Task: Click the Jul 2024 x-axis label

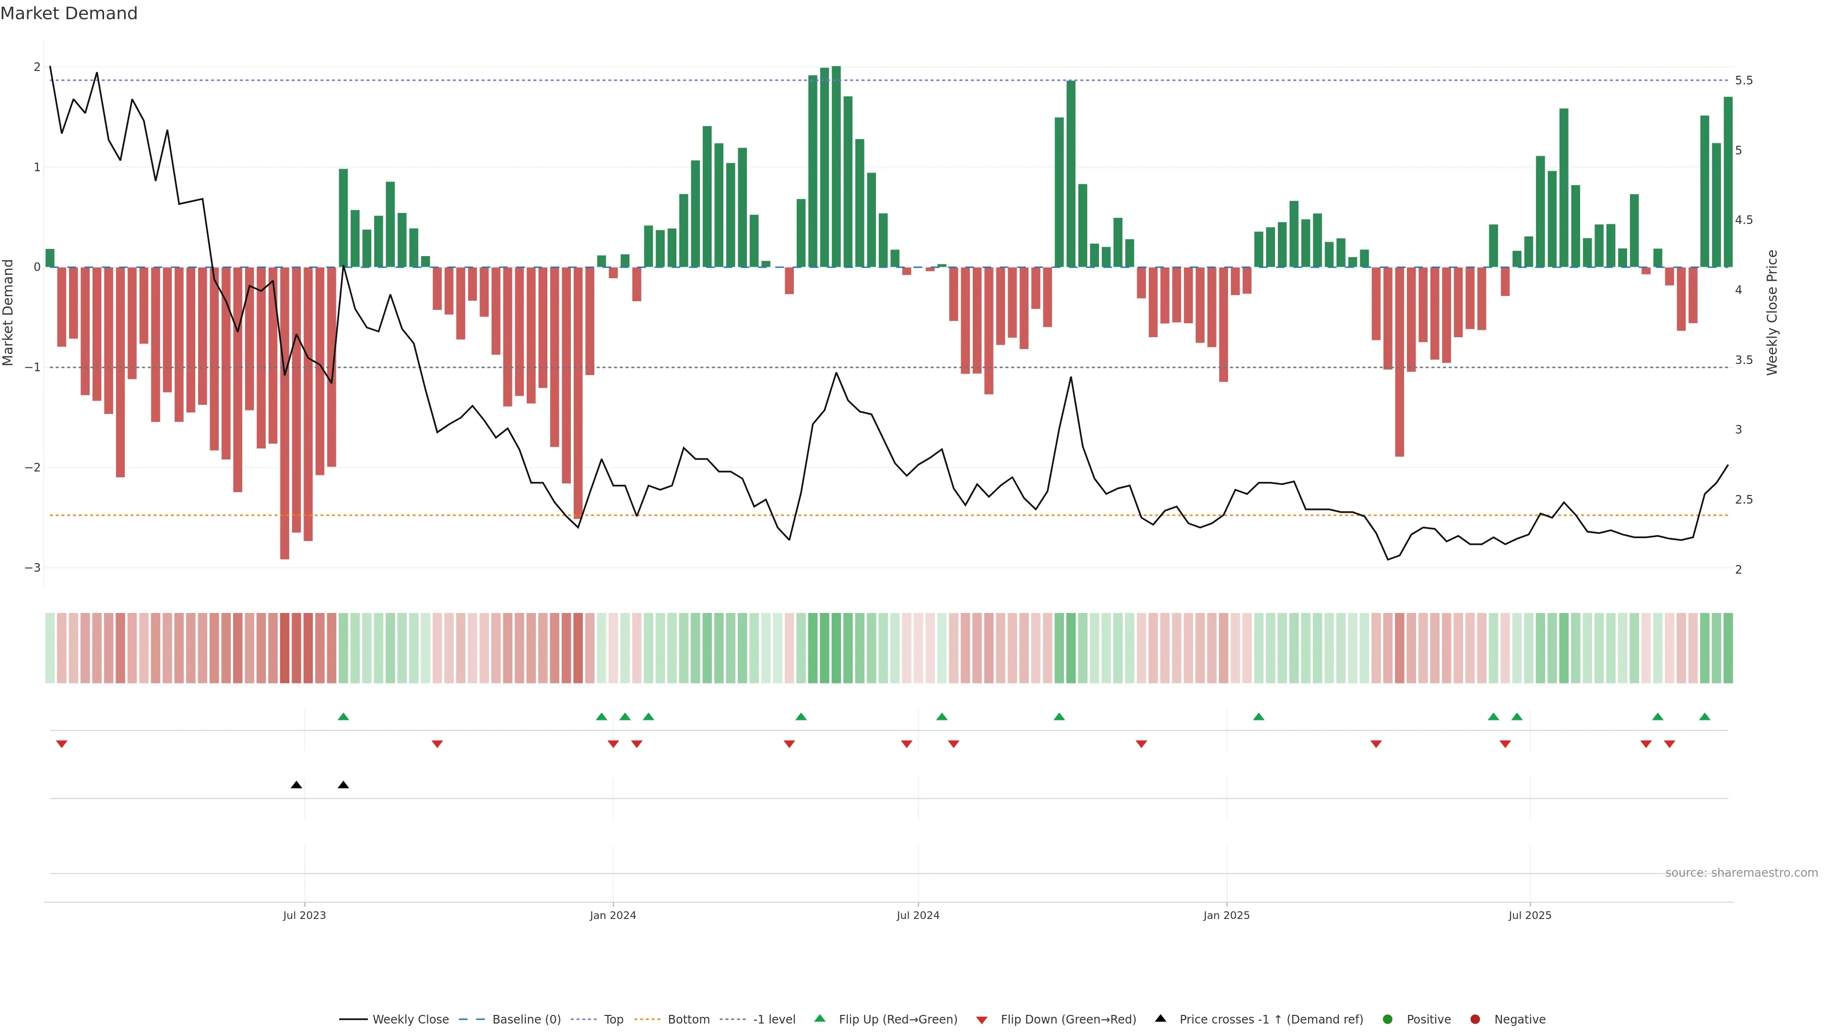Action: [x=918, y=916]
